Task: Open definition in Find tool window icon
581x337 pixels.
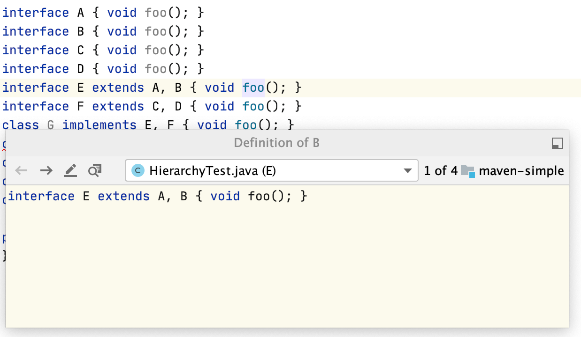Action: pos(95,171)
